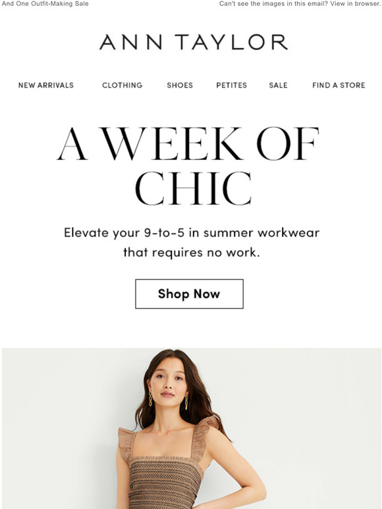Image resolution: width=382 pixels, height=509 pixels.
Task: Click Find a Store link
Action: point(339,85)
